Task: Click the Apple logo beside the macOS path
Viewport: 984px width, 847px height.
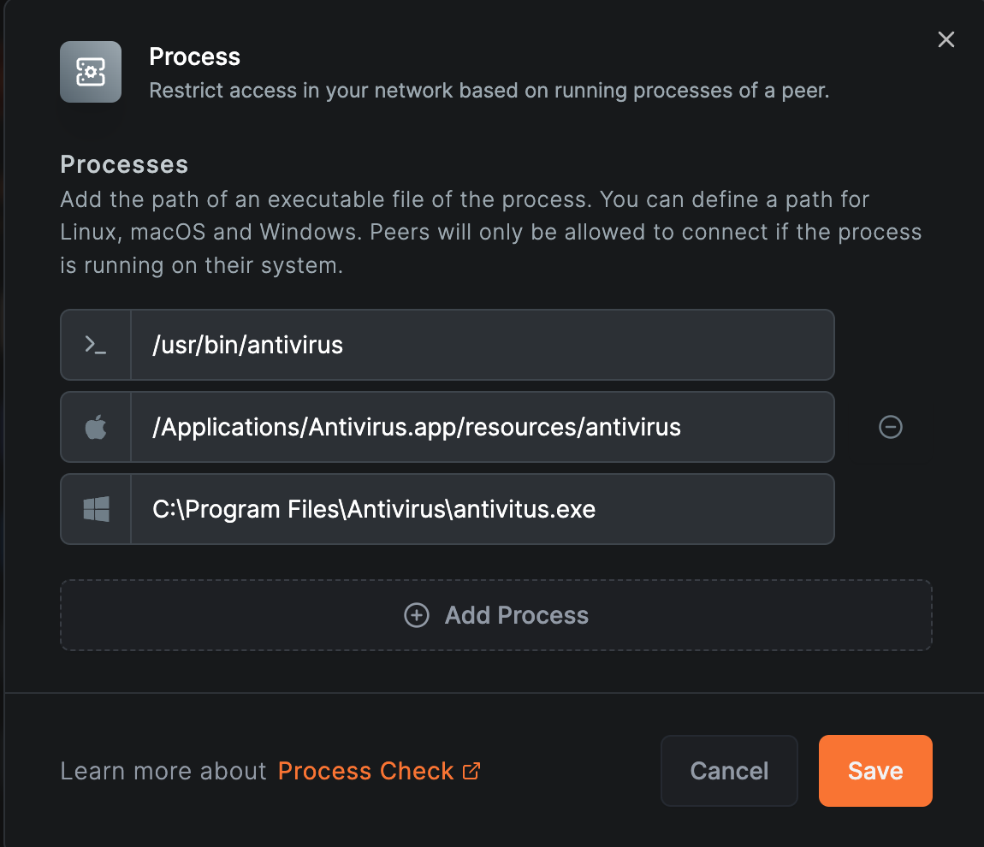Action: point(94,426)
